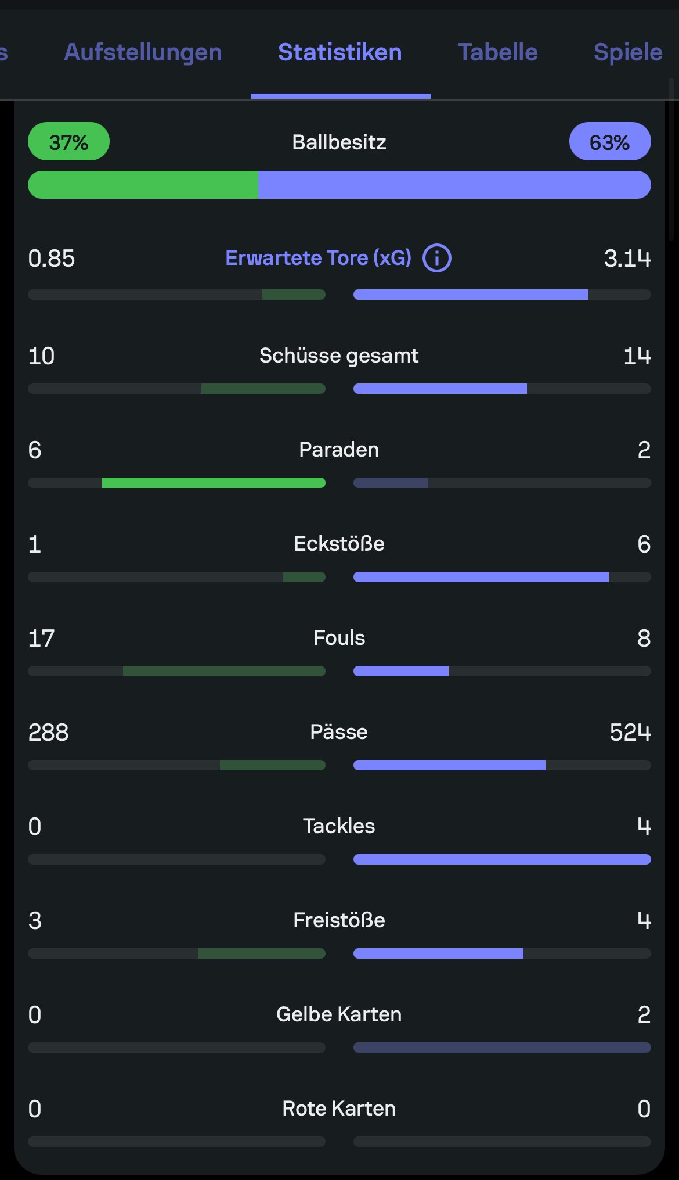The width and height of the screenshot is (679, 1180).
Task: Click the info icon beside Erwartete Tore
Action: pos(436,258)
